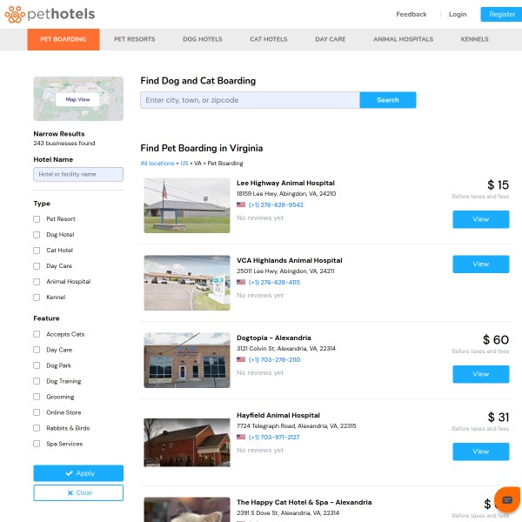Click US flag icon beside VCA Highlands phone
This screenshot has height=522, width=522.
[x=241, y=282]
